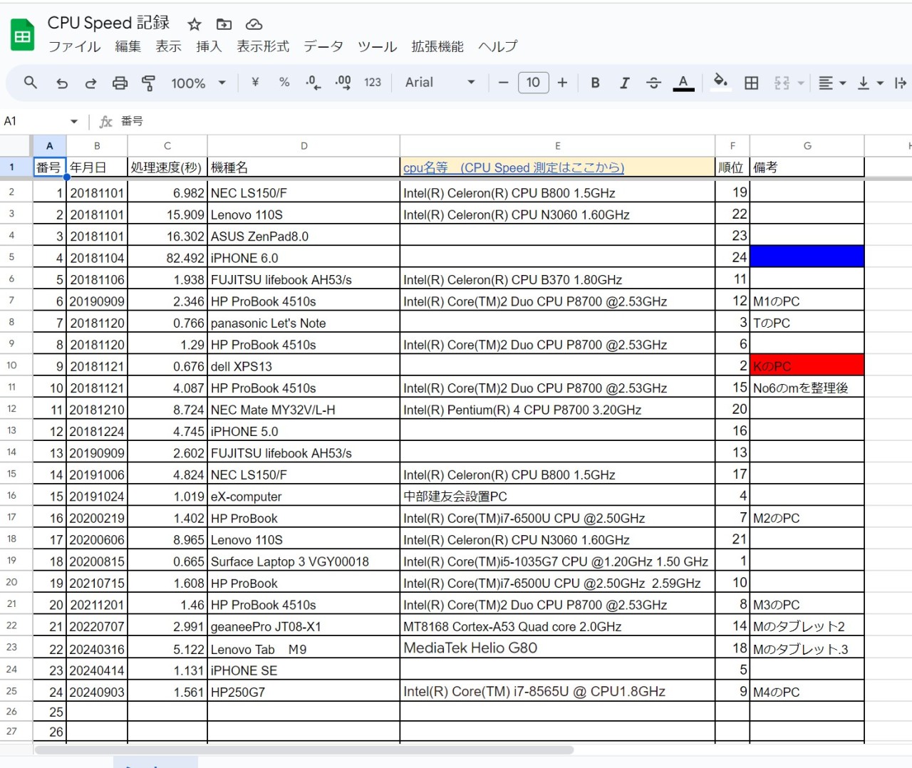Open the データ menu

[x=323, y=46]
